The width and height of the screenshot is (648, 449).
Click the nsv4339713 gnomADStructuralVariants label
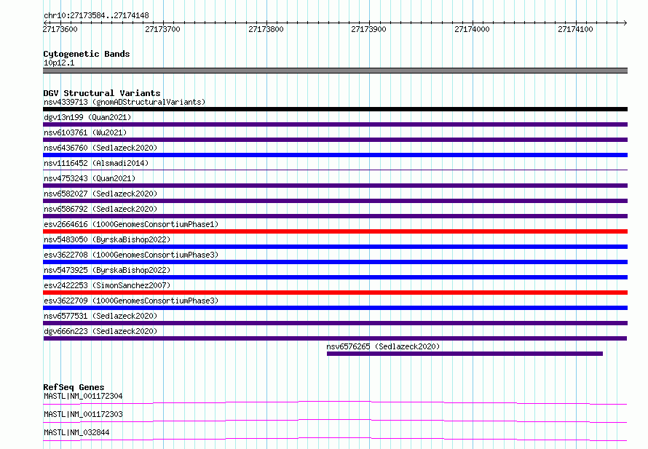pos(125,102)
